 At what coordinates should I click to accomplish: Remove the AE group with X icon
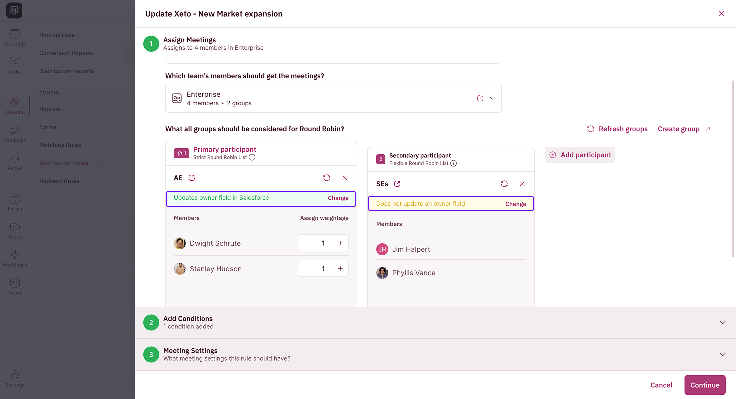click(345, 178)
